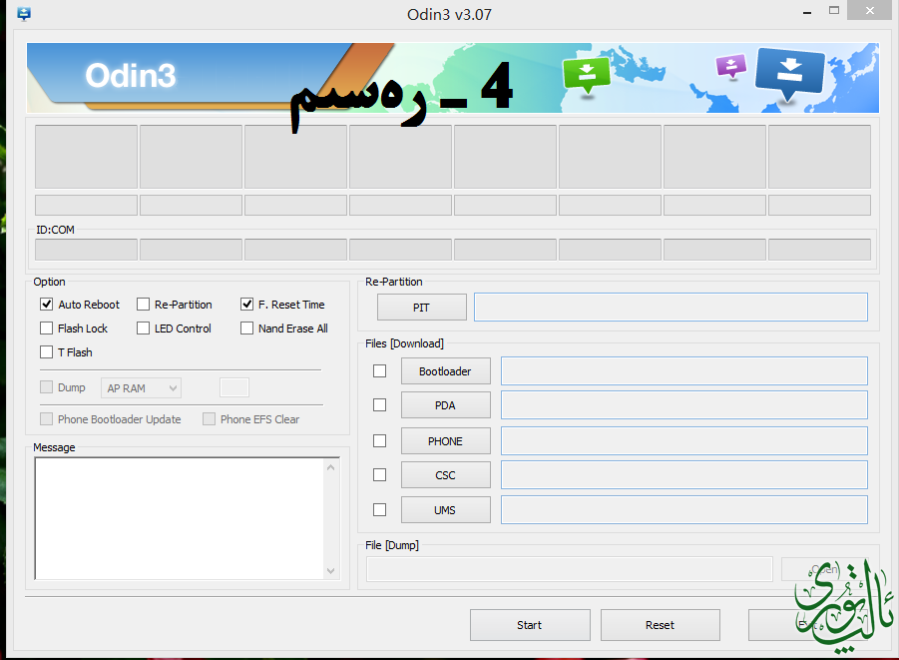This screenshot has width=899, height=660.
Task: Minimize the Odin3 window
Action: [807, 11]
